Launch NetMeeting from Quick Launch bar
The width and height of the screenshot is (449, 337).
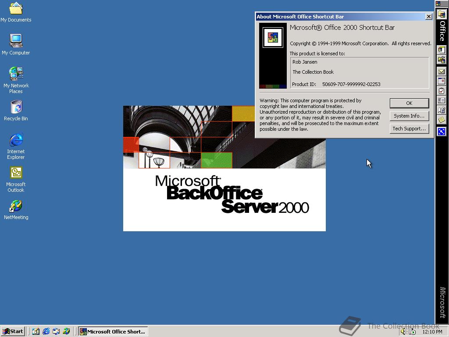click(66, 331)
